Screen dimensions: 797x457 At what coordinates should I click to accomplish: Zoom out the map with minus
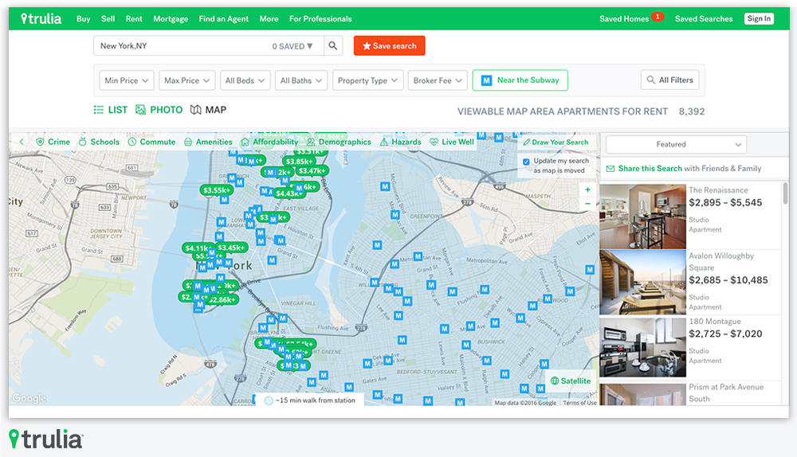[x=587, y=204]
